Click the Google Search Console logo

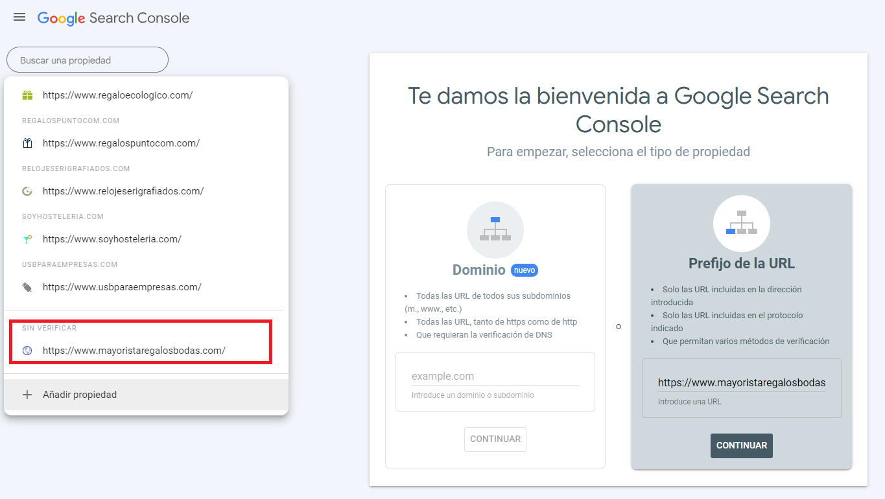click(x=113, y=18)
